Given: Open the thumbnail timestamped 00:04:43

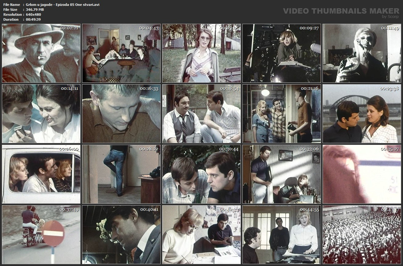Looking at the screenshot, I should click(x=121, y=53).
